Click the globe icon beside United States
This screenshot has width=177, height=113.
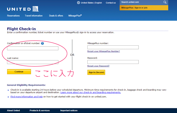pos(78,3)
